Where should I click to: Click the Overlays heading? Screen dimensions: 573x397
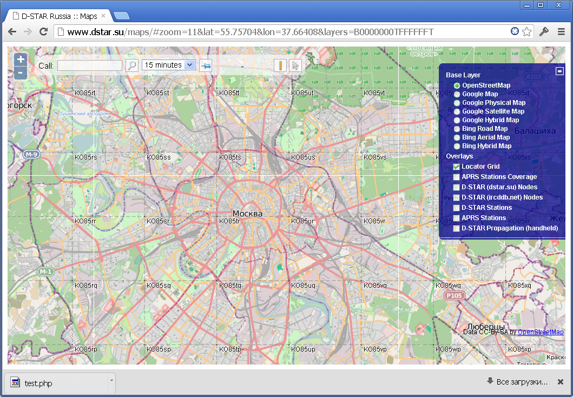pos(459,156)
